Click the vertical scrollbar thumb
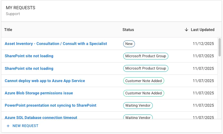This screenshot has height=134, width=223. tap(220, 47)
